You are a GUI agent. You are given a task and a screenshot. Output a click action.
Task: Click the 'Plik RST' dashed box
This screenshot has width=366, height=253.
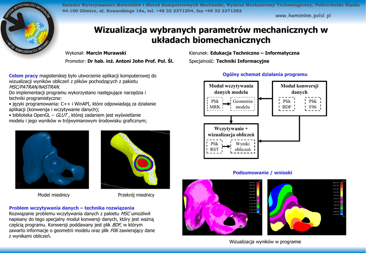point(214,147)
